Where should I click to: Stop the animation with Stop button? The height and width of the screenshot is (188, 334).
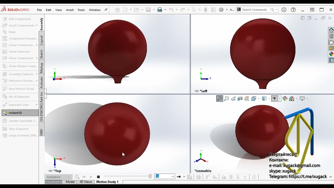pyautogui.click(x=98, y=177)
